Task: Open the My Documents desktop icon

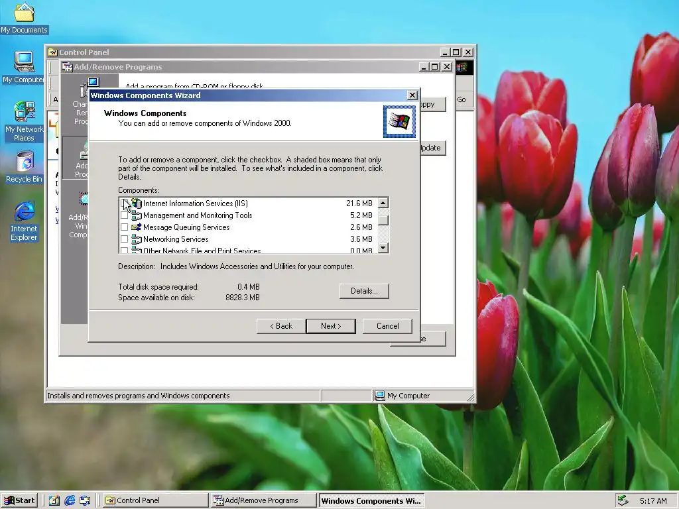Action: [24, 18]
